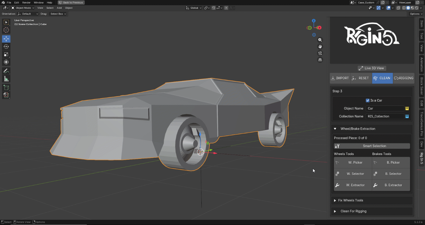Screen dimensions: 425x225
Task: Activate the Cursor tool
Action: 6,30
